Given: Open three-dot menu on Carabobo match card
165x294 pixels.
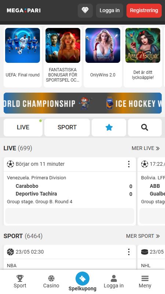Looking at the screenshot, I should click(x=129, y=164).
